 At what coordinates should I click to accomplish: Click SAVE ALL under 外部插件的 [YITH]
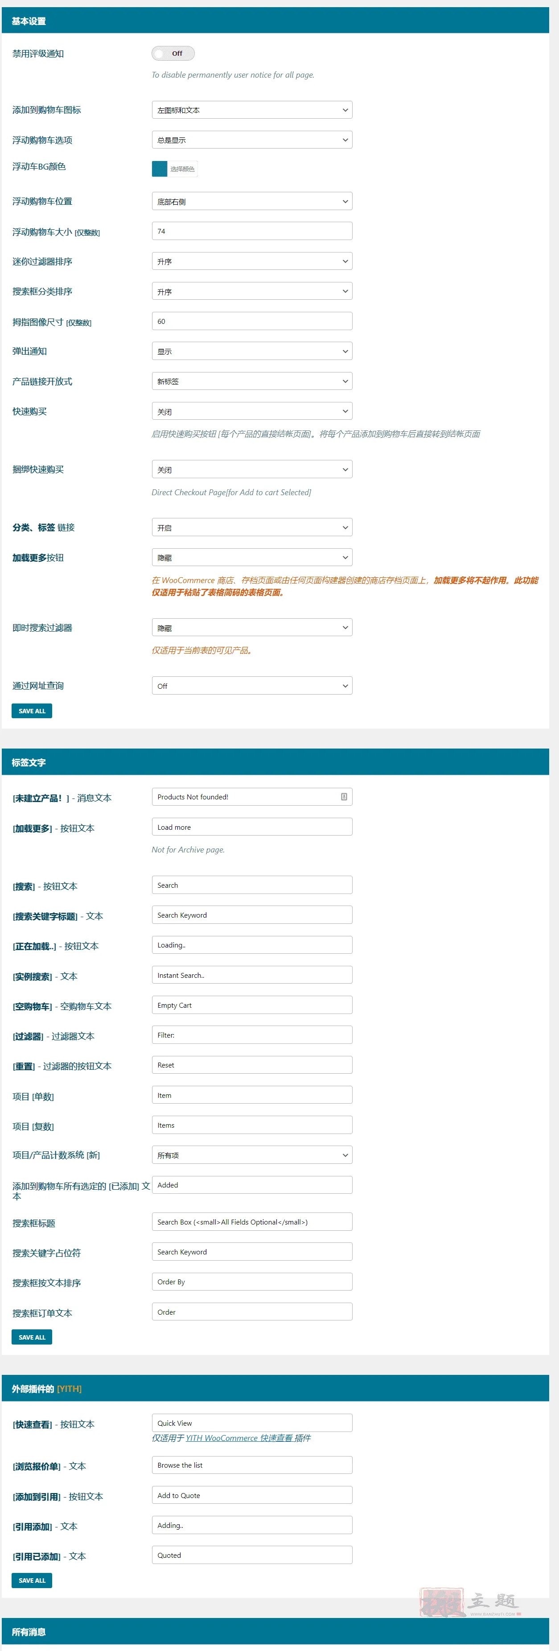coord(32,1581)
